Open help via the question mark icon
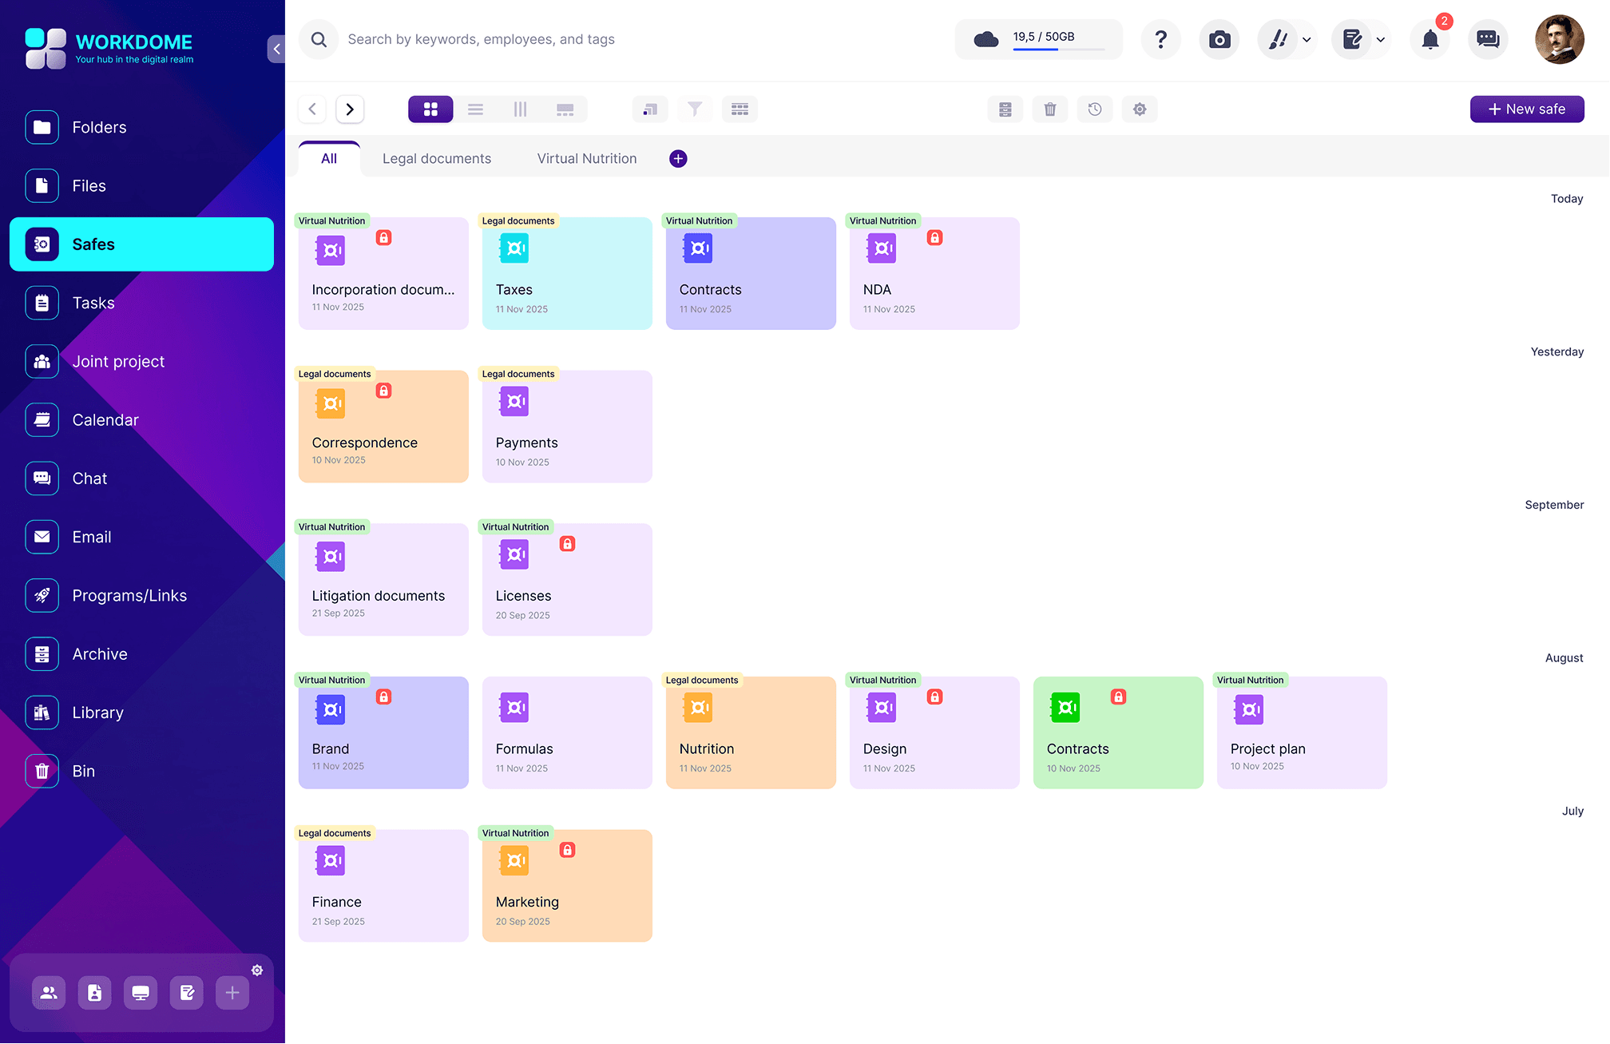The width and height of the screenshot is (1610, 1044). 1160,39
